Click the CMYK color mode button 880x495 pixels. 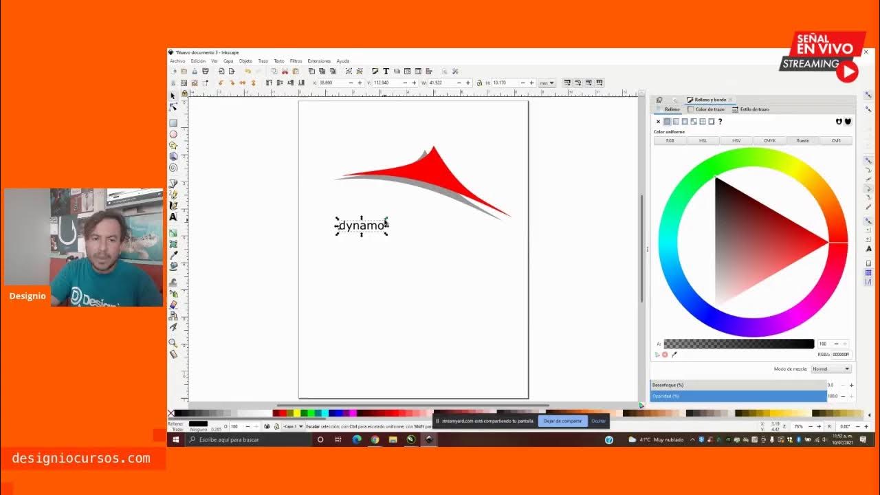click(x=769, y=140)
